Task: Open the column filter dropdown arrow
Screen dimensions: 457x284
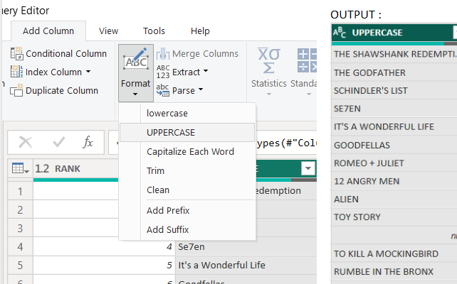Action: click(308, 168)
